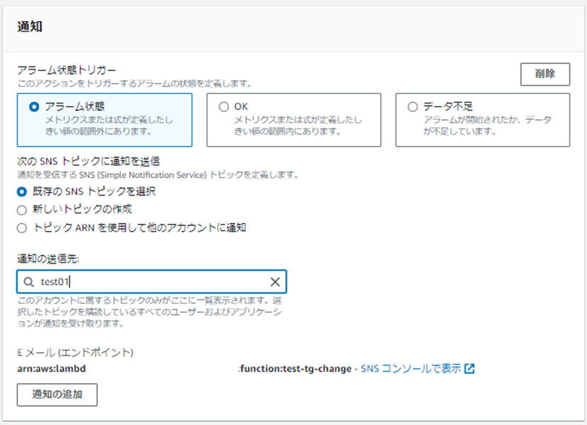Image resolution: width=587 pixels, height=425 pixels.
Task: Click the search magnifier icon in topic field
Action: pyautogui.click(x=29, y=282)
